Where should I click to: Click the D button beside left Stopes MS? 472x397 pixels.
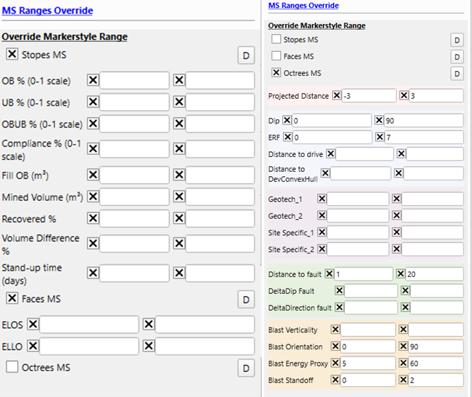pos(245,55)
